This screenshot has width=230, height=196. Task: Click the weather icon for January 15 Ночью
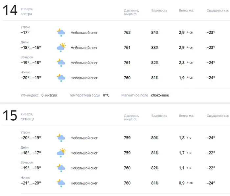(x=61, y=183)
